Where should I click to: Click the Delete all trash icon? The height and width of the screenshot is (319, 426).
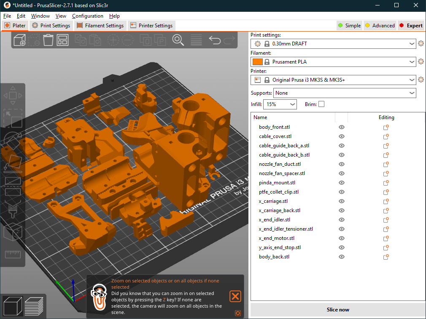point(49,40)
